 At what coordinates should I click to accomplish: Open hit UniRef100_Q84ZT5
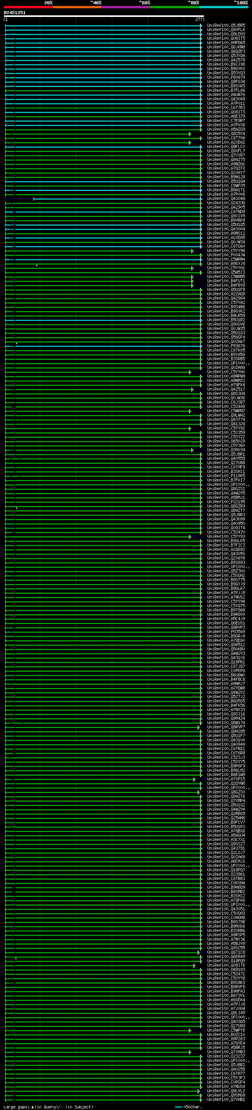226,159
